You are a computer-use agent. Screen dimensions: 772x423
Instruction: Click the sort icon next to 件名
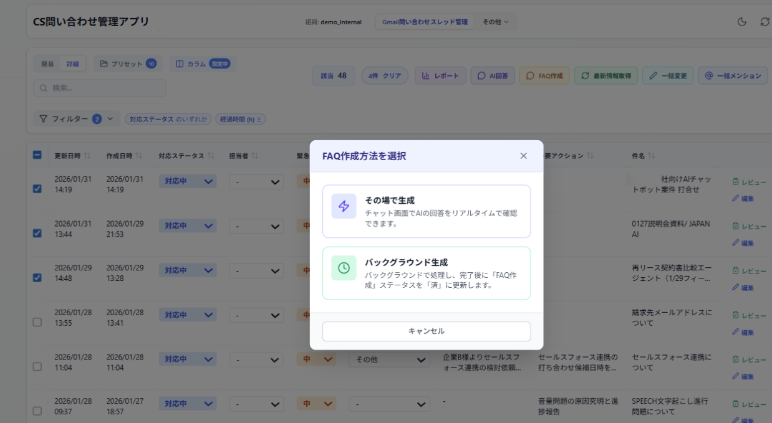[x=651, y=155]
